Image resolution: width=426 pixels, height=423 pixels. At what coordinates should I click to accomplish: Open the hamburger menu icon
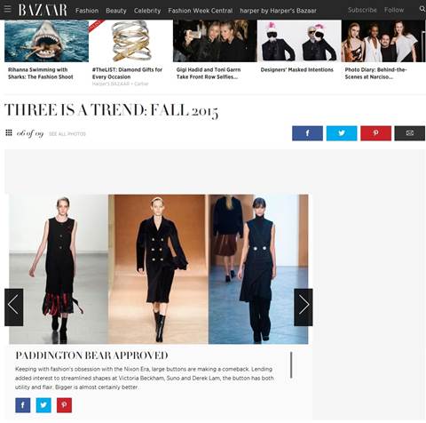(x=7, y=9)
